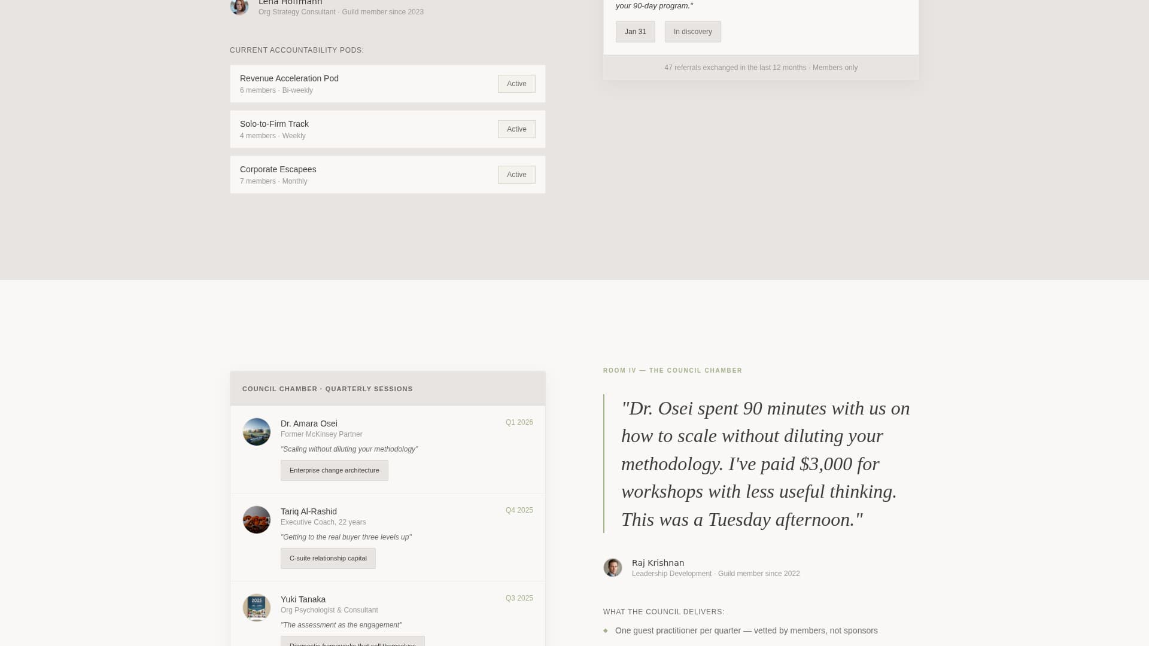Click Tariq Al-Rashid's avatar image
The height and width of the screenshot is (646, 1149).
click(x=257, y=519)
